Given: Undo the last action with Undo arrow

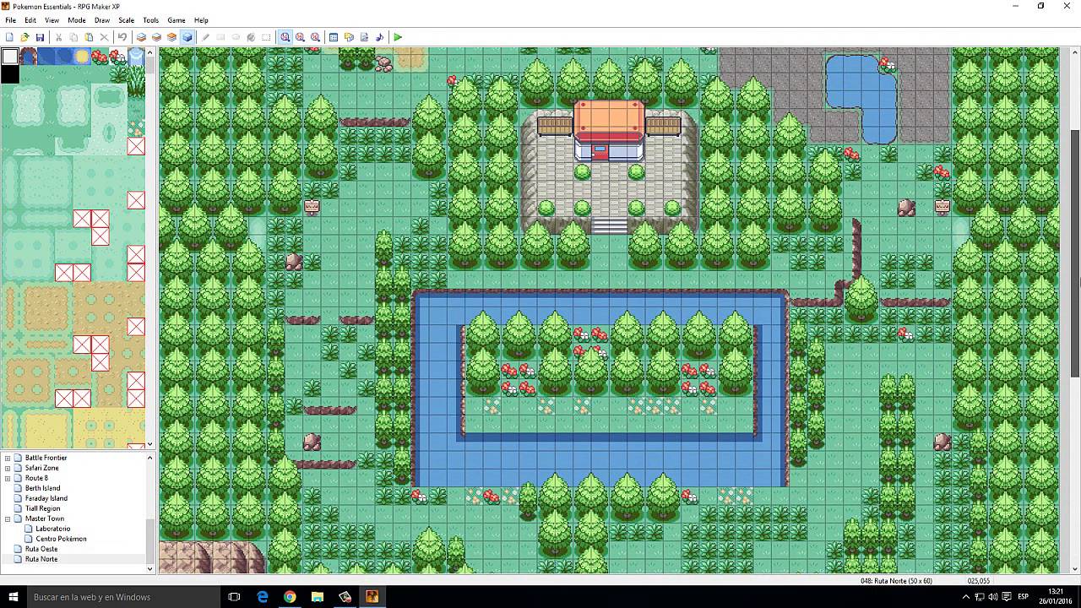Looking at the screenshot, I should coord(122,37).
